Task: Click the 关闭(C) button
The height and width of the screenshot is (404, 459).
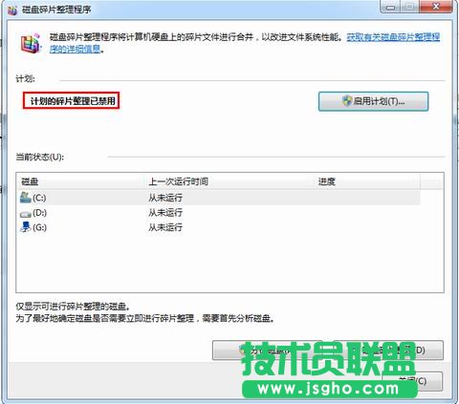Action: tap(412, 381)
